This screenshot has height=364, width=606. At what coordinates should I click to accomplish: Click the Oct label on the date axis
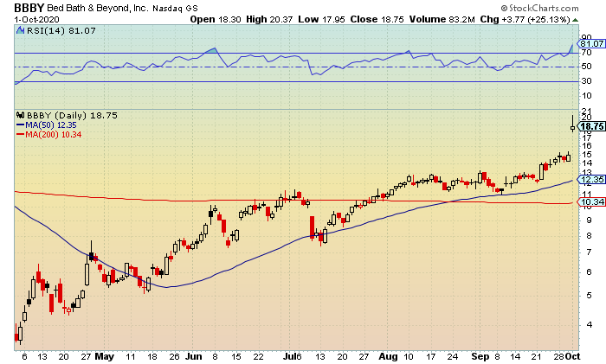pos(573,356)
